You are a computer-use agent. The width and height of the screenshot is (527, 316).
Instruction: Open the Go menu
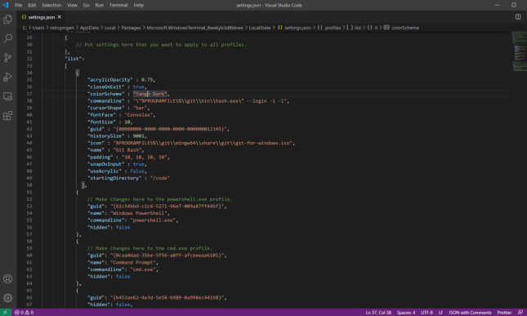pos(86,5)
